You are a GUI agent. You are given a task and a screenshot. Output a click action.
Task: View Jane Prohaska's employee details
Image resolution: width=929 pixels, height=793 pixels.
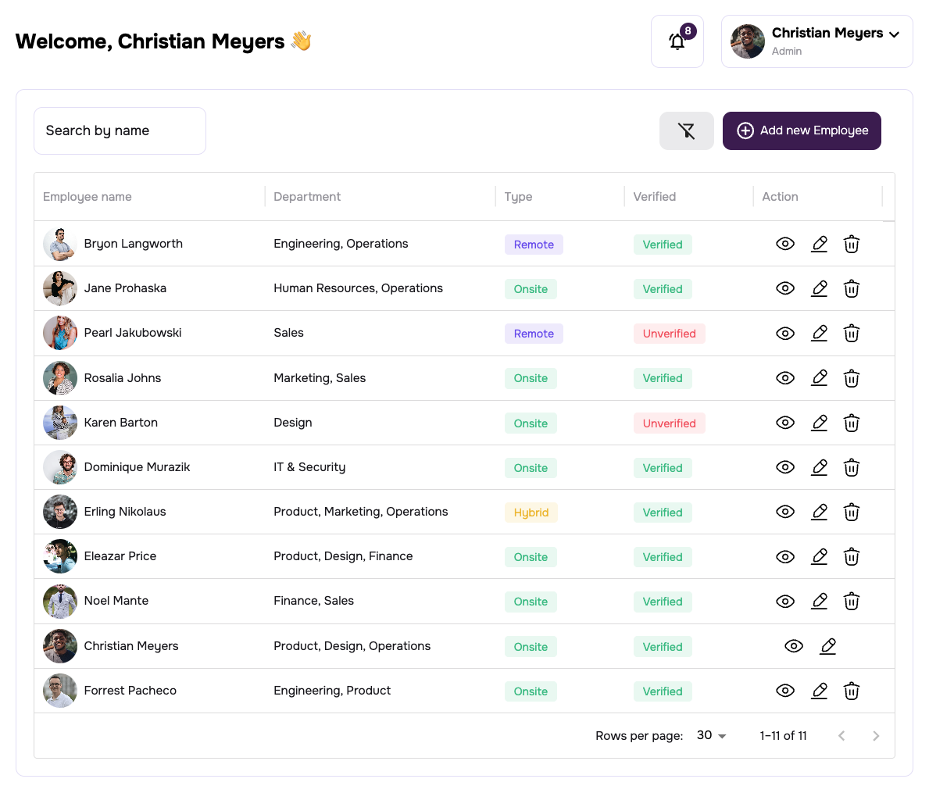coord(784,288)
